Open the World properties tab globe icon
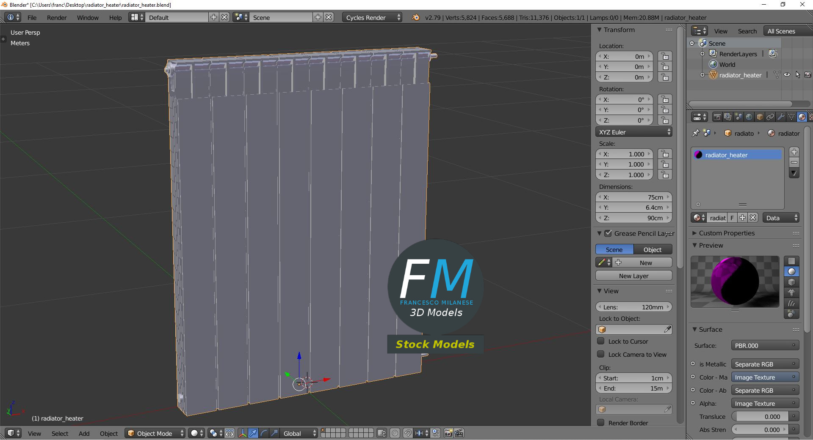The image size is (813, 440). coord(749,117)
